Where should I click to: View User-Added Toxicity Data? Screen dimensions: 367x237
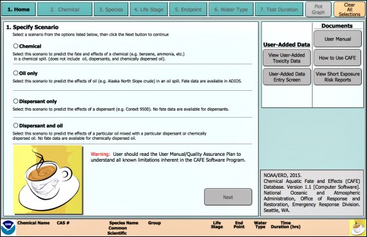[x=287, y=58]
